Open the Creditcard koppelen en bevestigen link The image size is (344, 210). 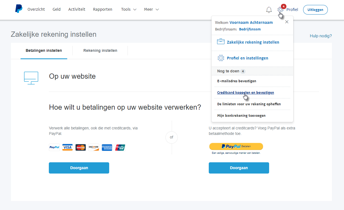(246, 92)
